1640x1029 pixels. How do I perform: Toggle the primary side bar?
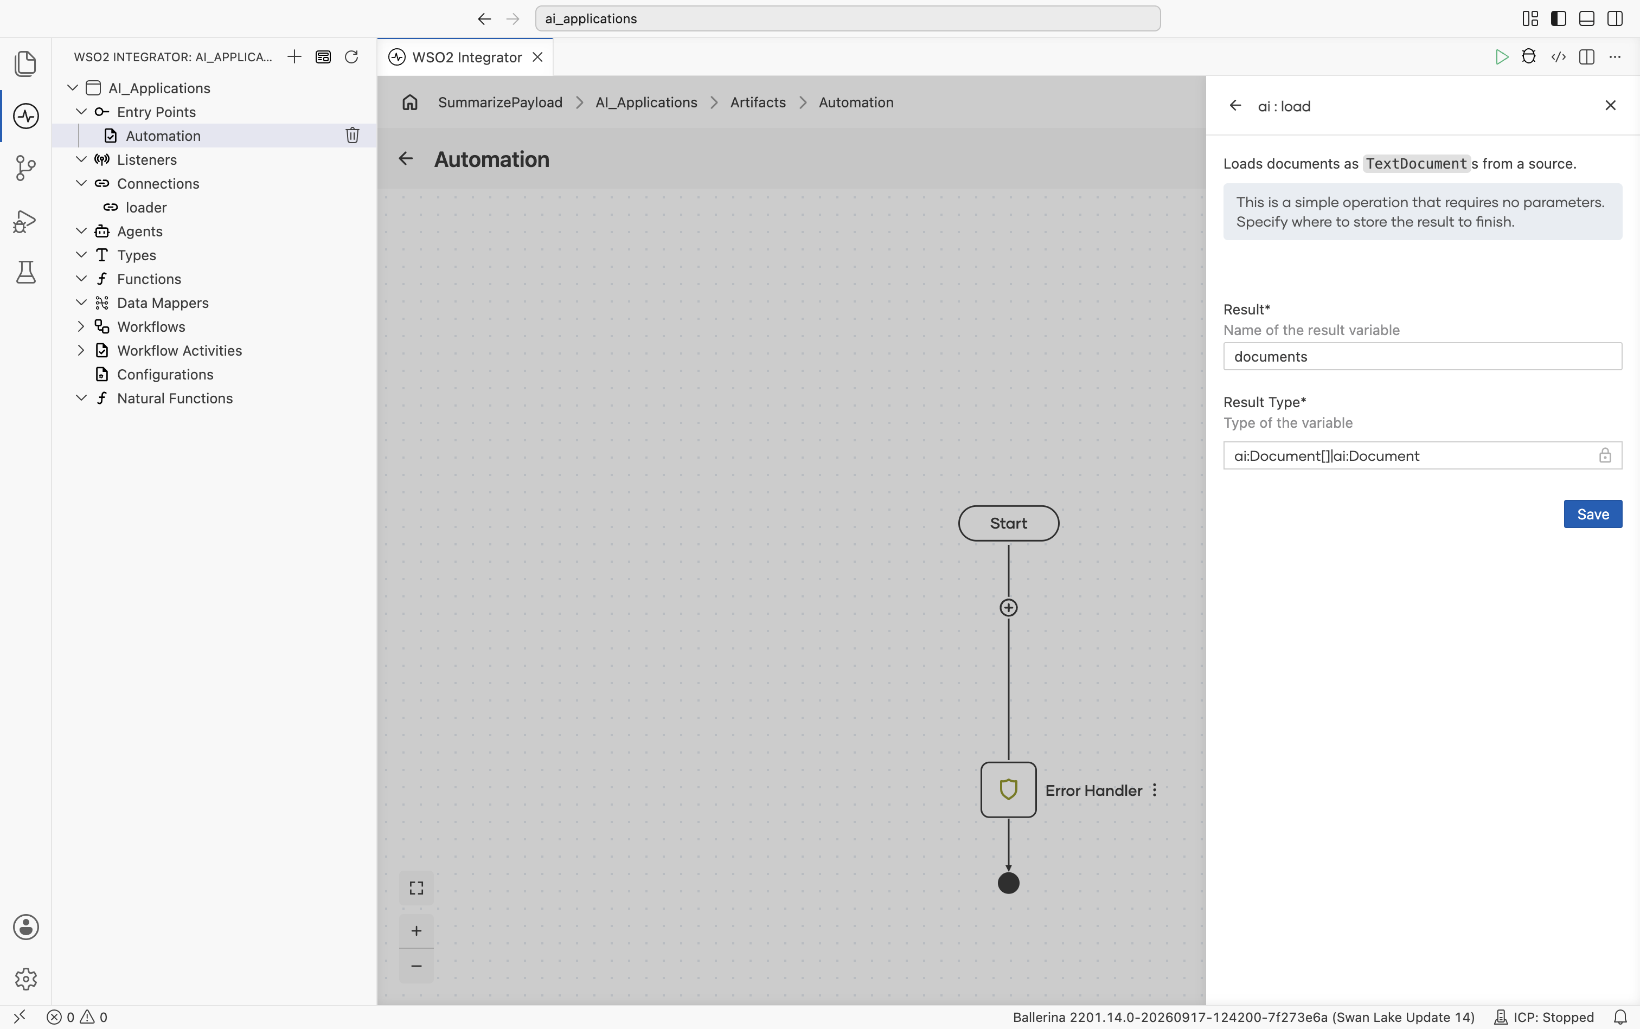(x=1558, y=18)
